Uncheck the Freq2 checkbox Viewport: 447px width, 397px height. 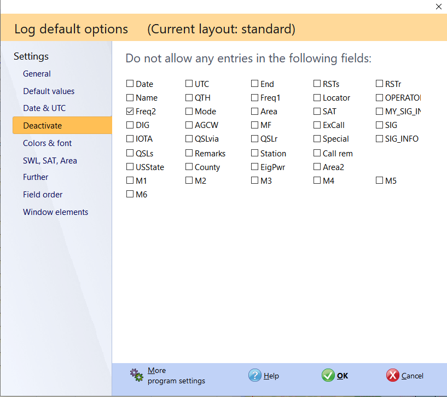click(x=130, y=112)
